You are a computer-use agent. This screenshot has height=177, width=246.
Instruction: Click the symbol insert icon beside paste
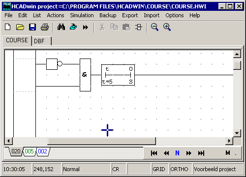tap(139, 27)
